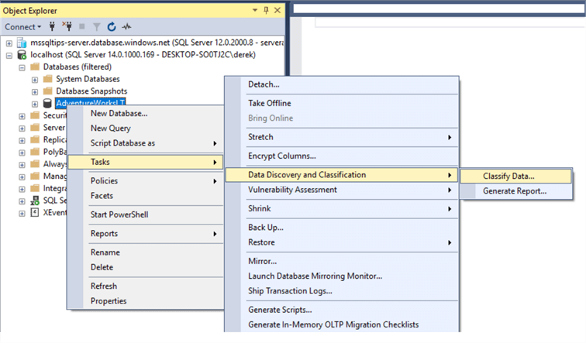Viewport: 586px width, 343px height.
Task: Select Back Up... from Tasks menu
Action: tap(265, 227)
